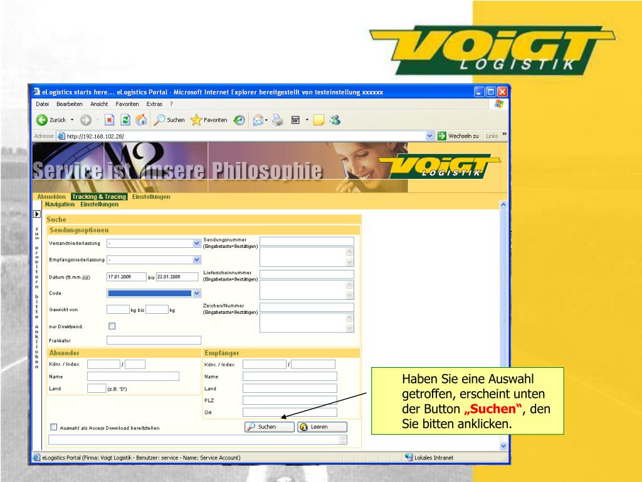The height and width of the screenshot is (482, 642).
Task: Open the Versandniederlassung dropdown
Action: (196, 243)
